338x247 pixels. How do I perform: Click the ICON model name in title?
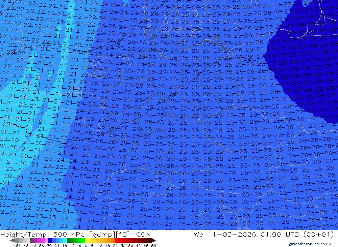coord(142,234)
